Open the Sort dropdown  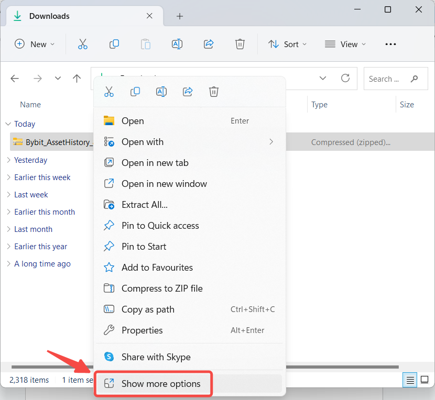pyautogui.click(x=288, y=45)
